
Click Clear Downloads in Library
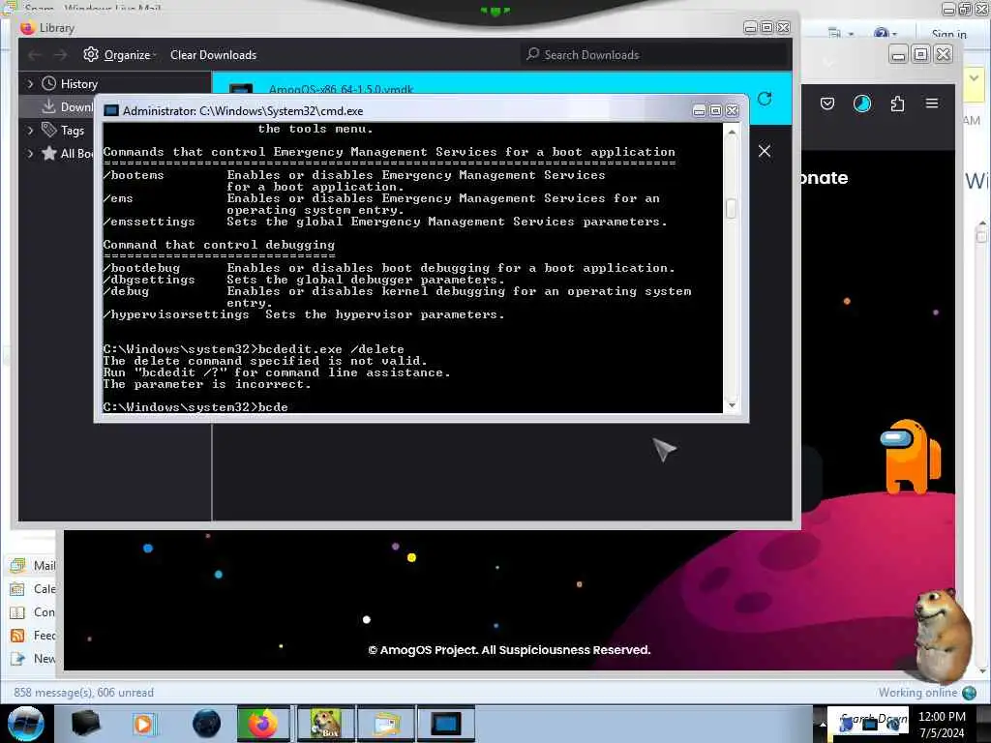213,55
